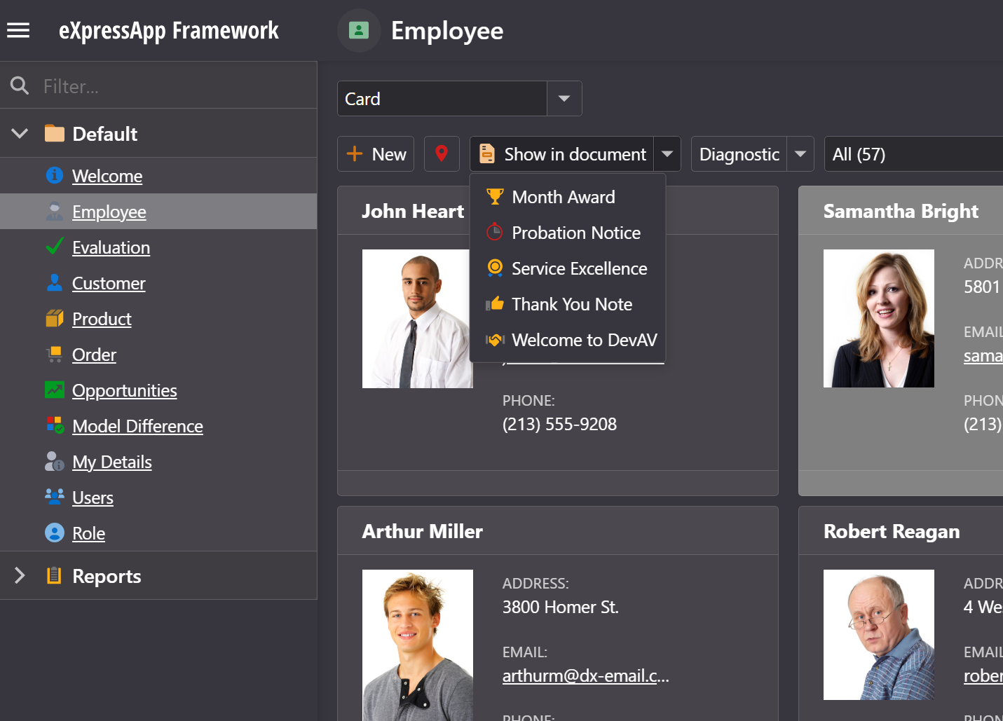
Task: Open the Order navigation link
Action: [94, 355]
